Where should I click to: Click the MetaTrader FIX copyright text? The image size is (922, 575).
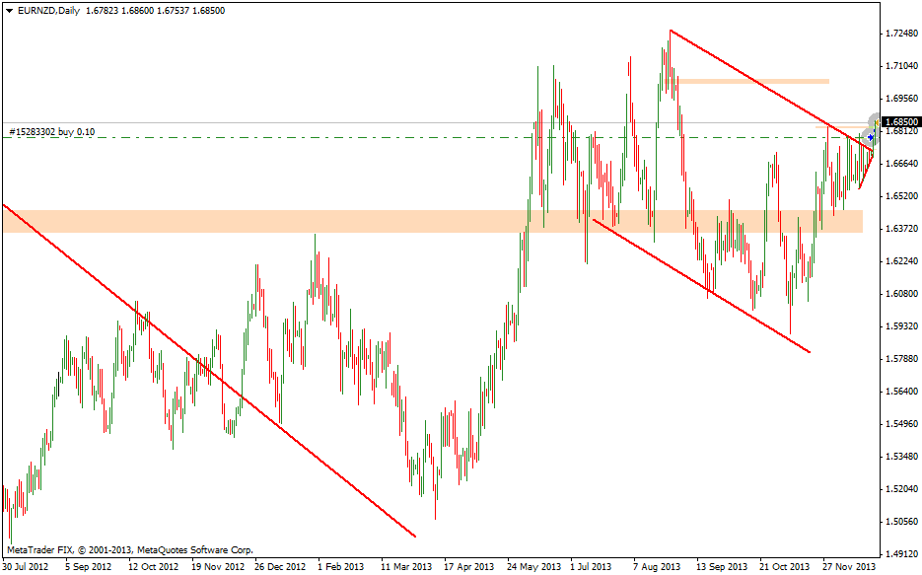(x=128, y=549)
